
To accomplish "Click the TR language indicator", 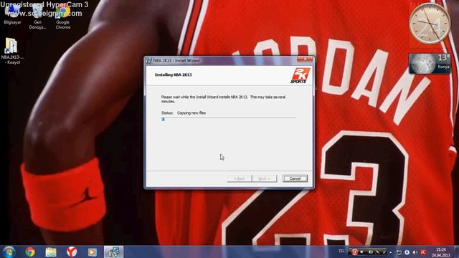I will pyautogui.click(x=341, y=252).
